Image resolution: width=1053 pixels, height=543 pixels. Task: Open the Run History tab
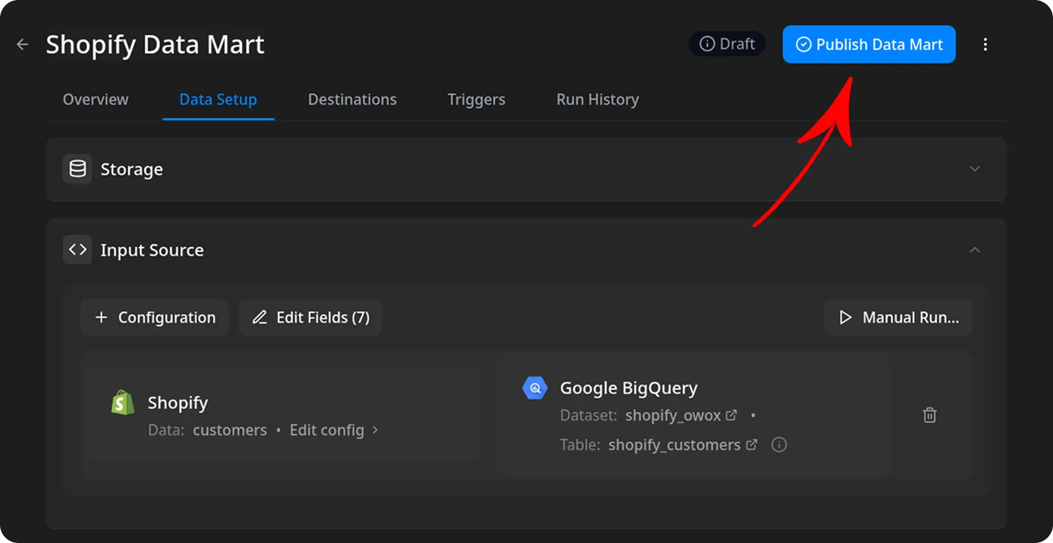coord(597,99)
